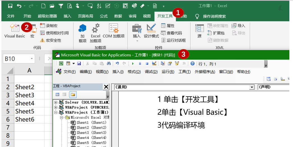293x147 pixels.
Task: Click the Properties Window icon in VBA toolbar
Action: 170,64
